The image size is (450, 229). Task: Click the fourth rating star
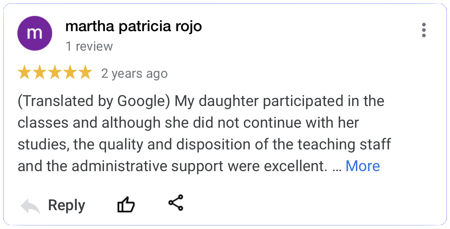click(70, 73)
